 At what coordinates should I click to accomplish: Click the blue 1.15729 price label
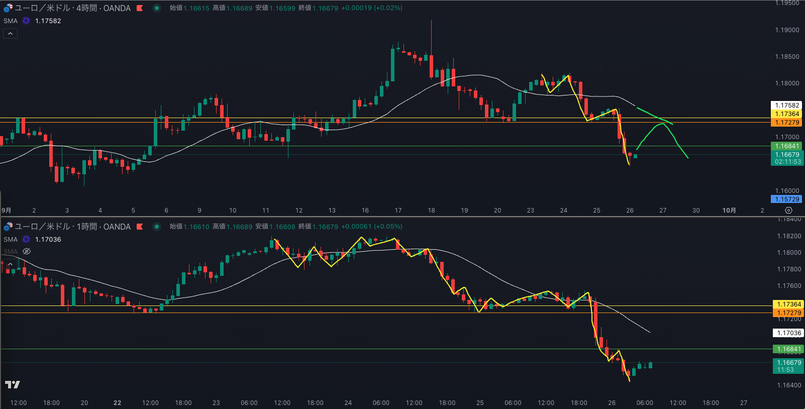[x=787, y=199]
